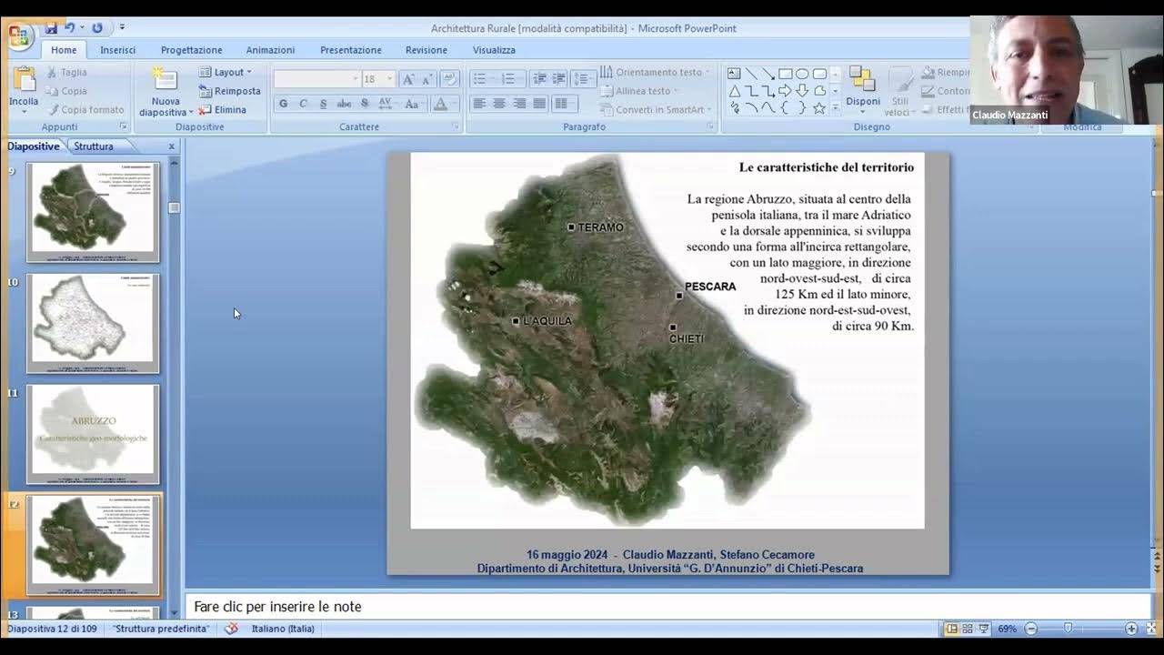Center the paragraph text

[x=499, y=104]
